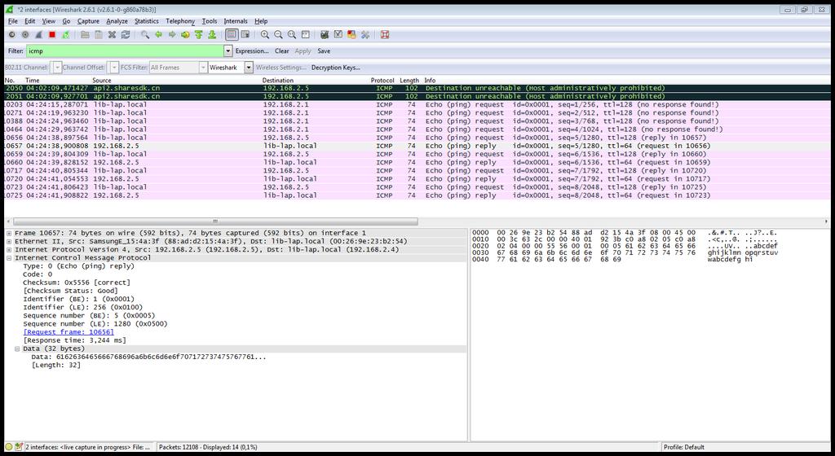835x456 pixels.
Task: Save the current display filter
Action: [324, 51]
